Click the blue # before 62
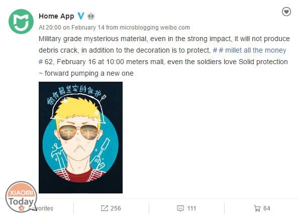Viewport: 298px width, 218px height. point(41,62)
